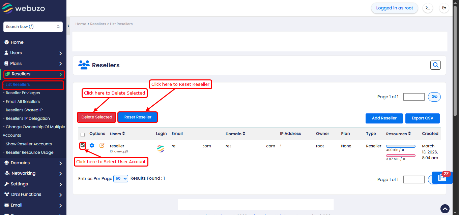Screen dimensions: 459x215
Task: Click the Add Reseller button
Action: [x=384, y=118]
